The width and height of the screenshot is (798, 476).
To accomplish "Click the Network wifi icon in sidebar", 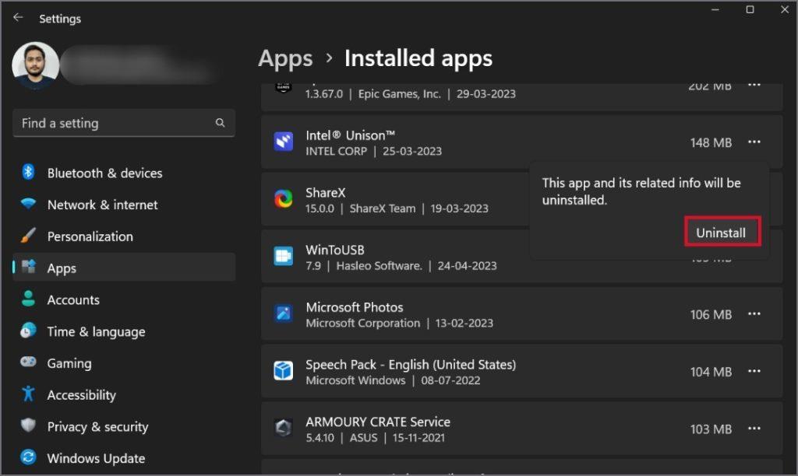I will tap(28, 204).
